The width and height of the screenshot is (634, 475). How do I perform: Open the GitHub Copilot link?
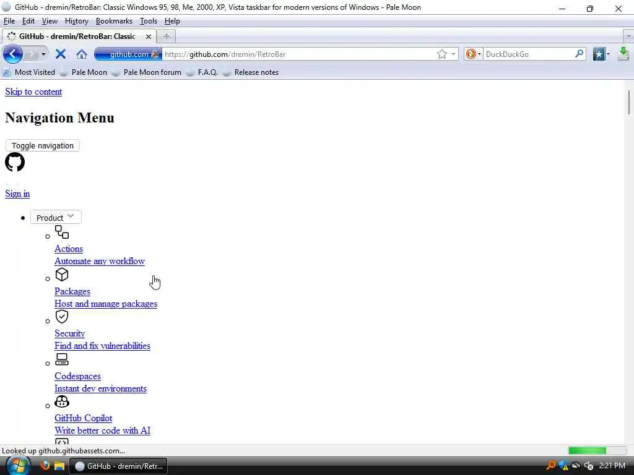84,418
